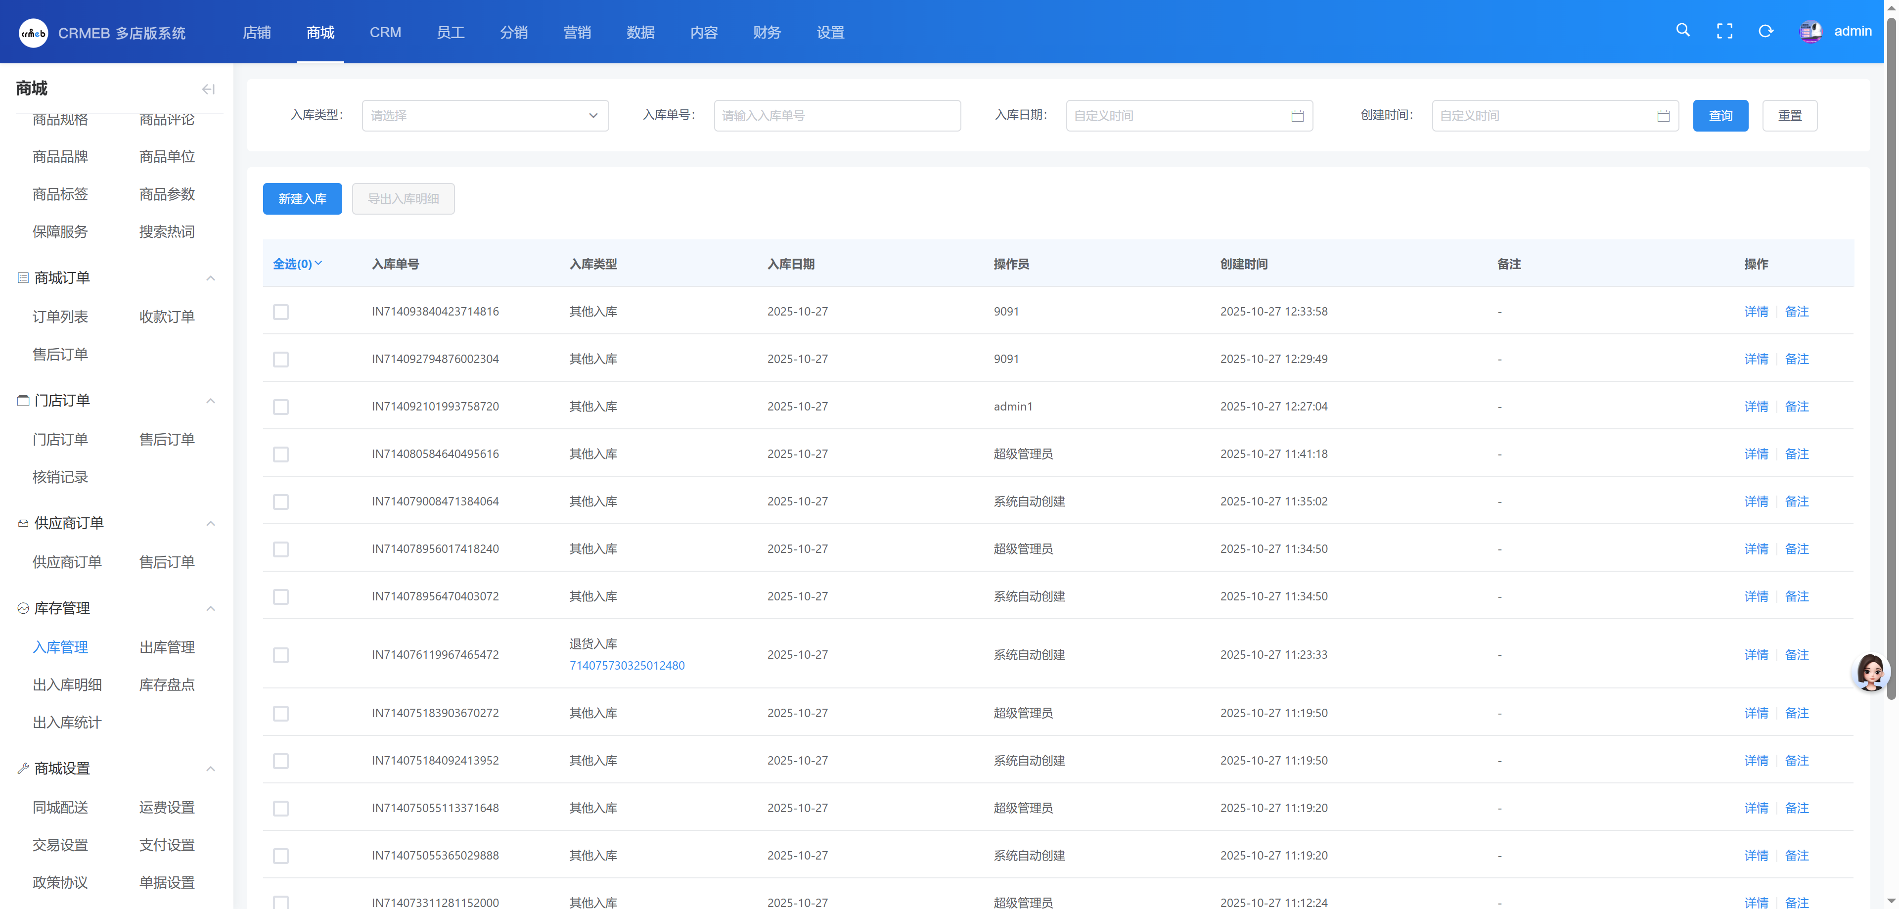
Task: Open calendar icon for 入库日期 field
Action: pos(1298,116)
